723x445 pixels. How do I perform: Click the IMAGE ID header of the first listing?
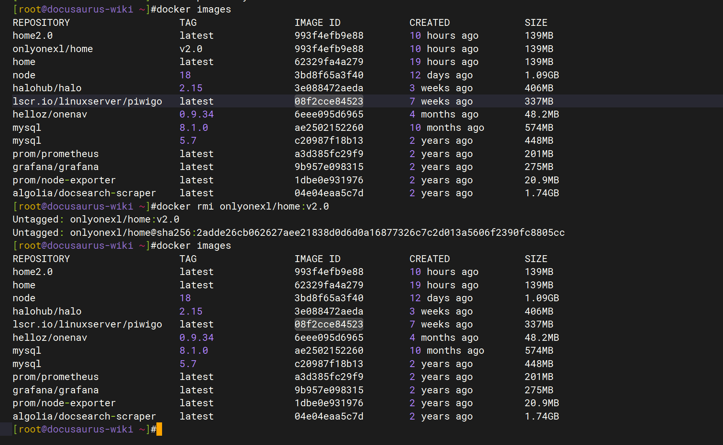click(x=318, y=23)
